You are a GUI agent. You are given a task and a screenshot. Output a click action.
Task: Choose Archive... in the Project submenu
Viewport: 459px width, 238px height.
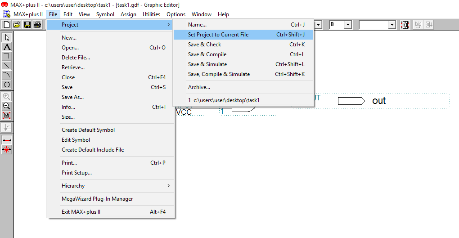pyautogui.click(x=243, y=87)
